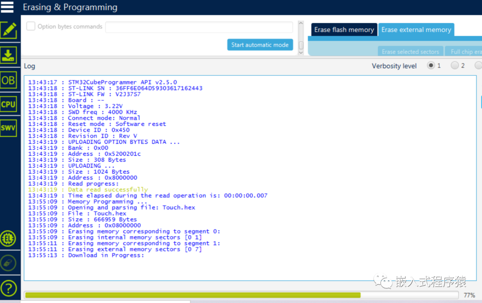Switch to the Erase external memory tab
This screenshot has width=482, height=303.
point(416,29)
